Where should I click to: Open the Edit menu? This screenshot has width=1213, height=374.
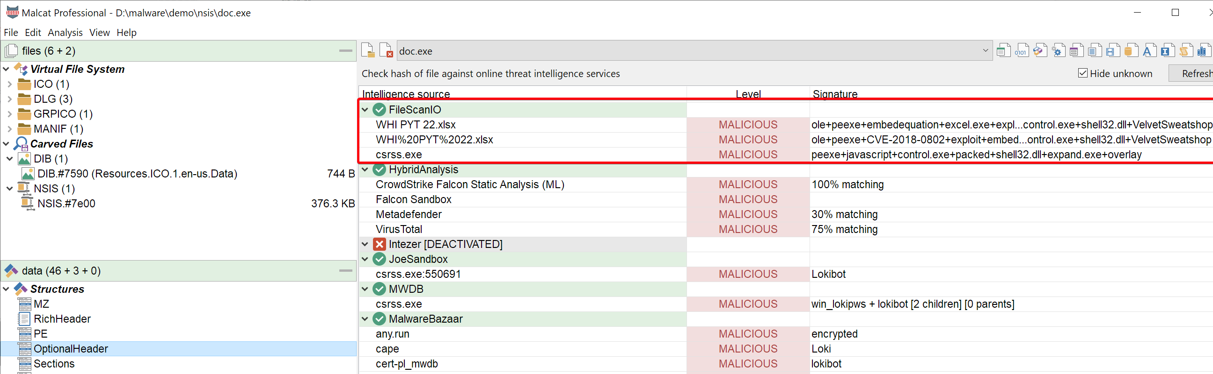(33, 32)
